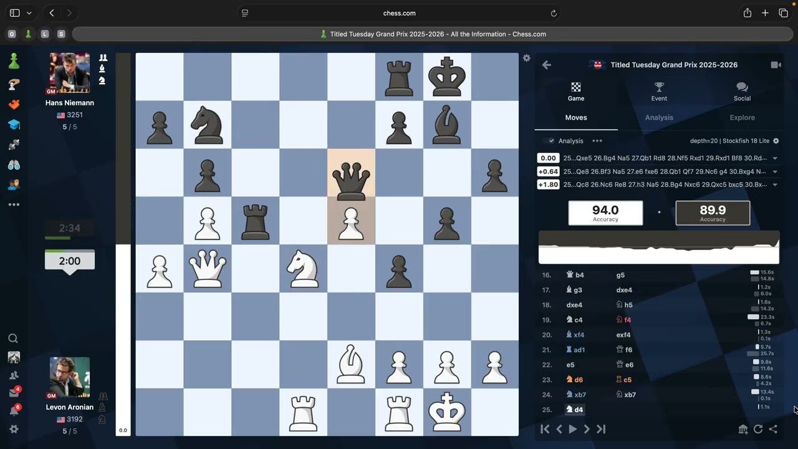Open the Watch binoculars icon

[14, 165]
